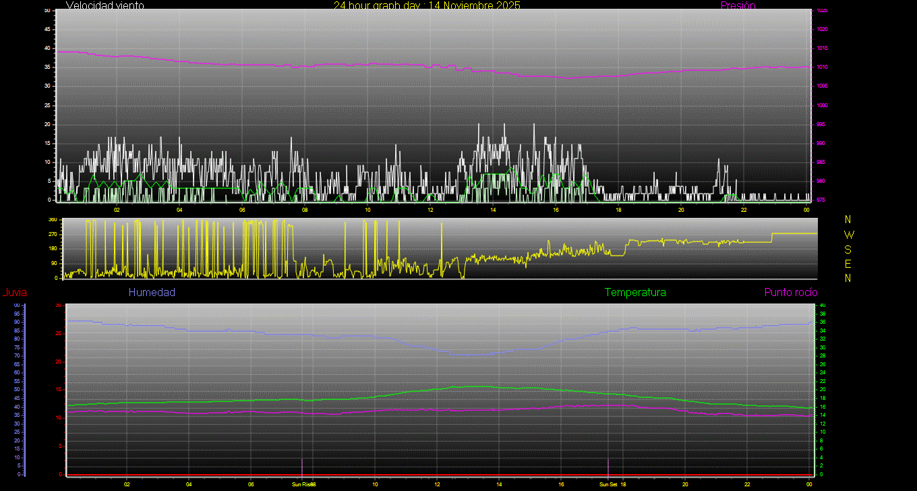Viewport: 917px width, 491px height.
Task: Click the magenta 'Presión' label
Action: pyautogui.click(x=738, y=5)
